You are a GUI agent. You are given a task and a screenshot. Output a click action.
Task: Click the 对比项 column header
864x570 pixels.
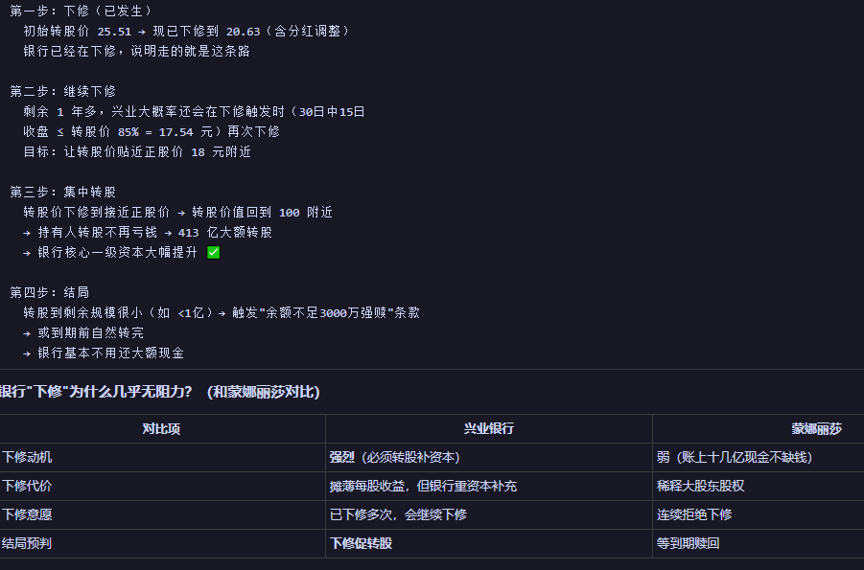tap(161, 428)
